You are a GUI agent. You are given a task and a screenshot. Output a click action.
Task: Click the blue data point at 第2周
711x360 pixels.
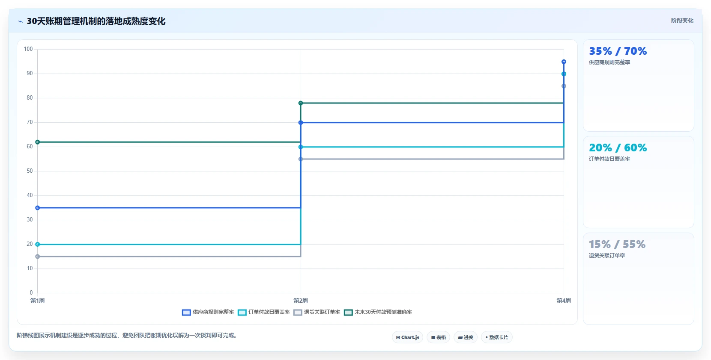pos(301,123)
